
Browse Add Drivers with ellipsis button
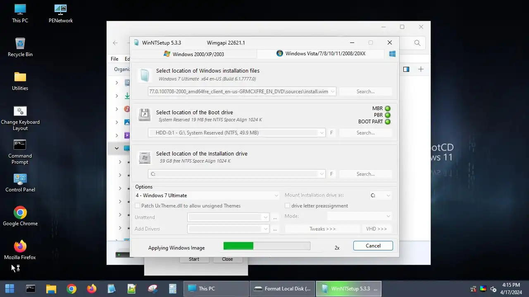[275, 229]
